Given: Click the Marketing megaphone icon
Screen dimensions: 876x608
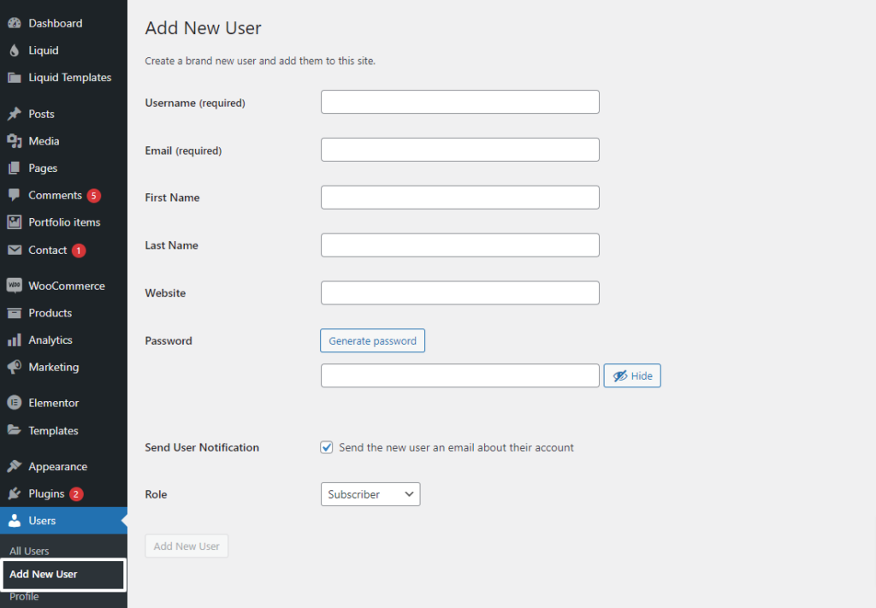Looking at the screenshot, I should (x=15, y=367).
